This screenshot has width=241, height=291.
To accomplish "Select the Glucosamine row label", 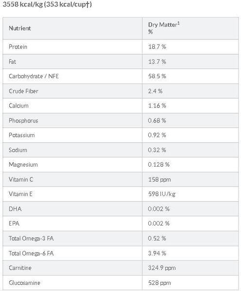I will pyautogui.click(x=24, y=283).
